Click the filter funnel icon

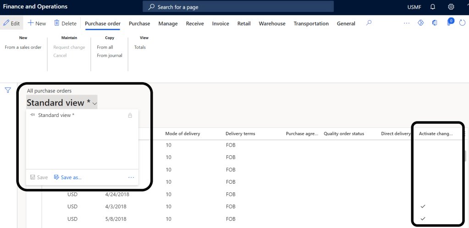click(8, 90)
